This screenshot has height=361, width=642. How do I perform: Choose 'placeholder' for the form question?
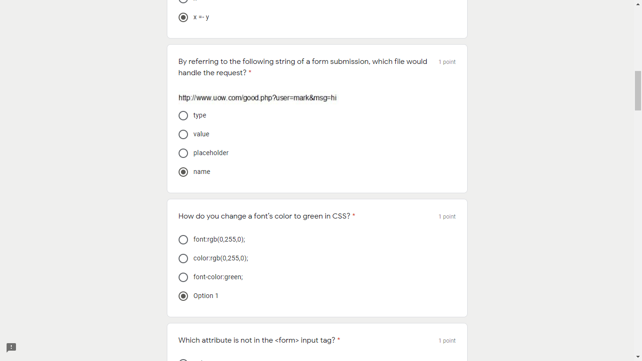[x=183, y=153]
